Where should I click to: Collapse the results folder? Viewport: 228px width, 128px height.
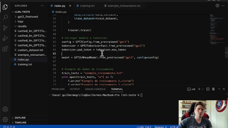click(22, 26)
